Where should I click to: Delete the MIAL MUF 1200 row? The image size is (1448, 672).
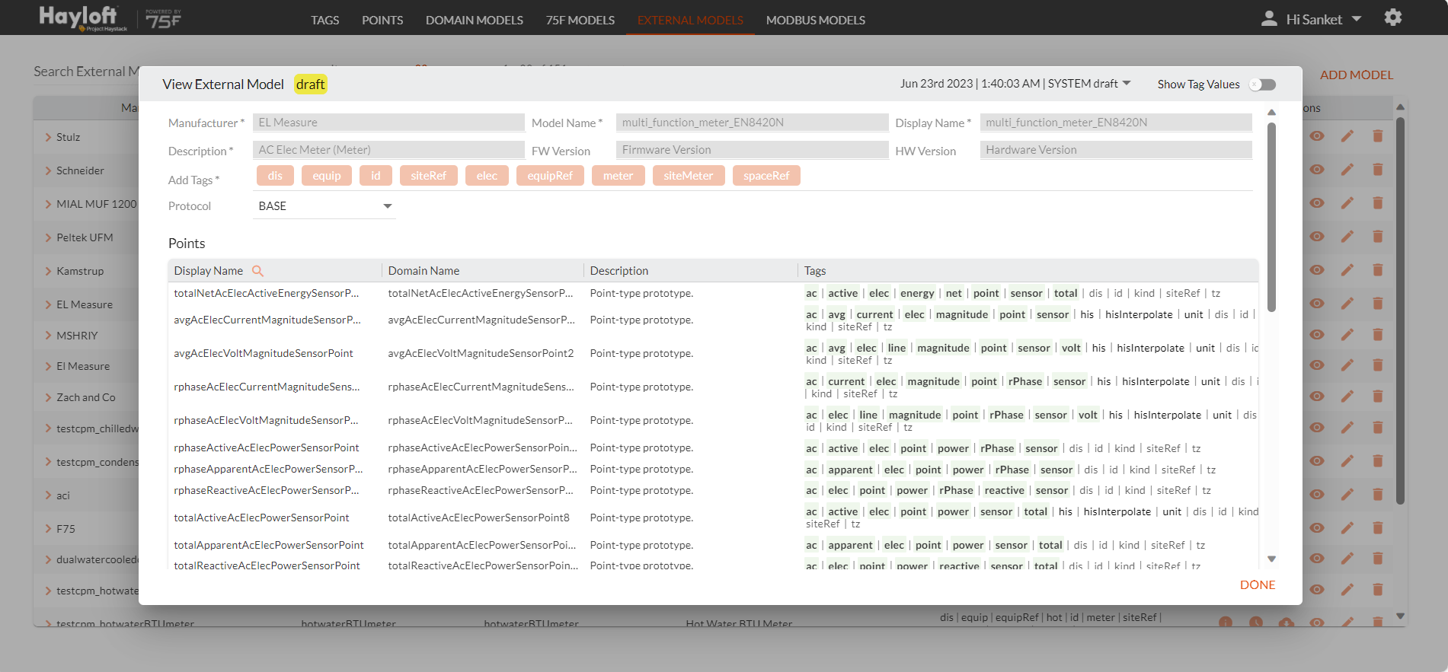coord(1378,203)
